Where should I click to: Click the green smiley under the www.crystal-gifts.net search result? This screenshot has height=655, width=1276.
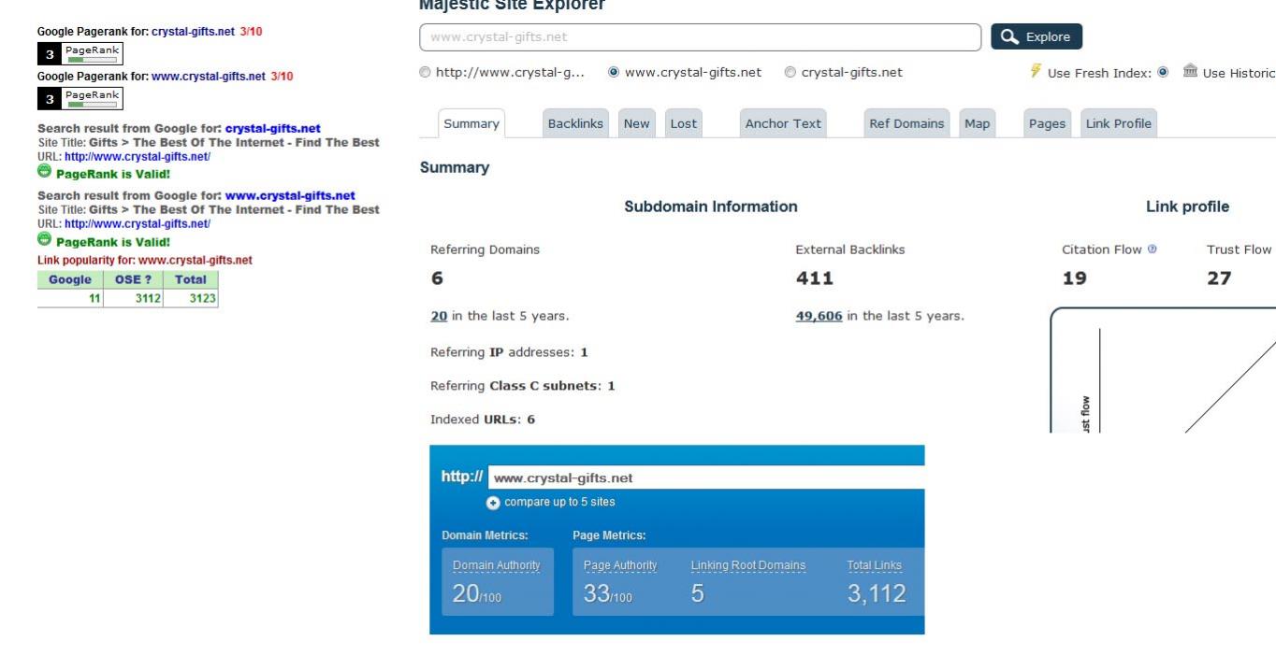[x=44, y=239]
